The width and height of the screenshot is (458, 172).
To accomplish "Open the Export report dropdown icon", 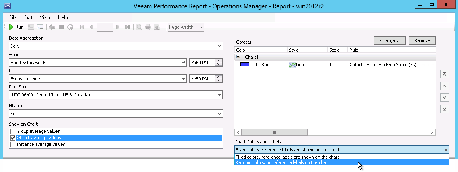I will [x=159, y=27].
